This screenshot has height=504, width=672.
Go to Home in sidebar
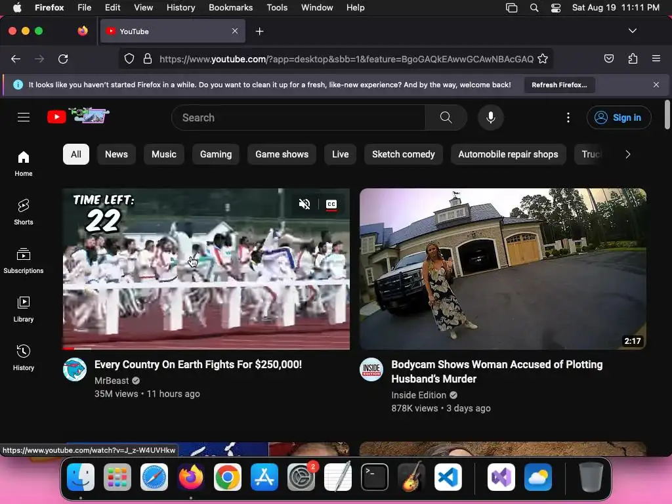[24, 164]
